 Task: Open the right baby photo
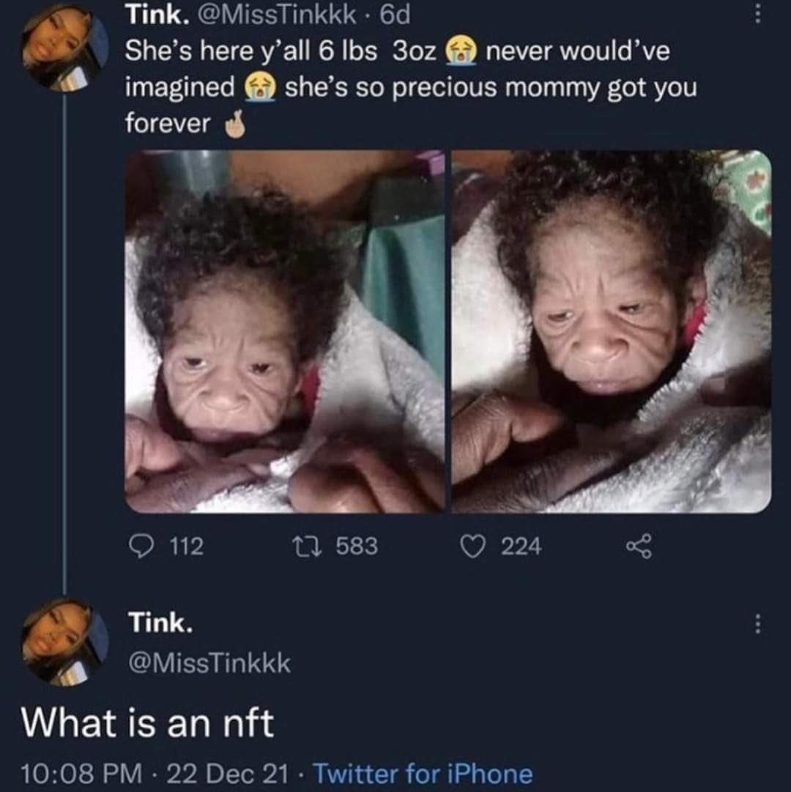click(611, 331)
